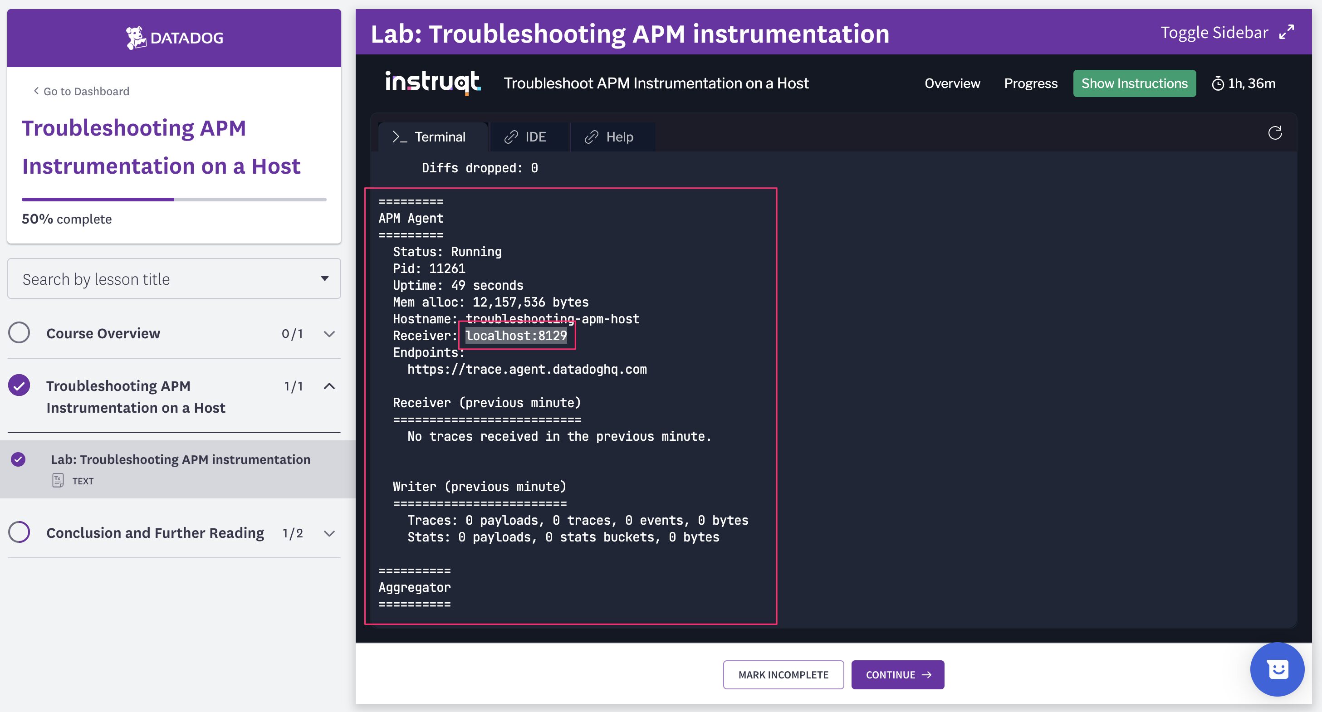Click the CONTINUE button
The height and width of the screenshot is (712, 1322).
click(897, 674)
